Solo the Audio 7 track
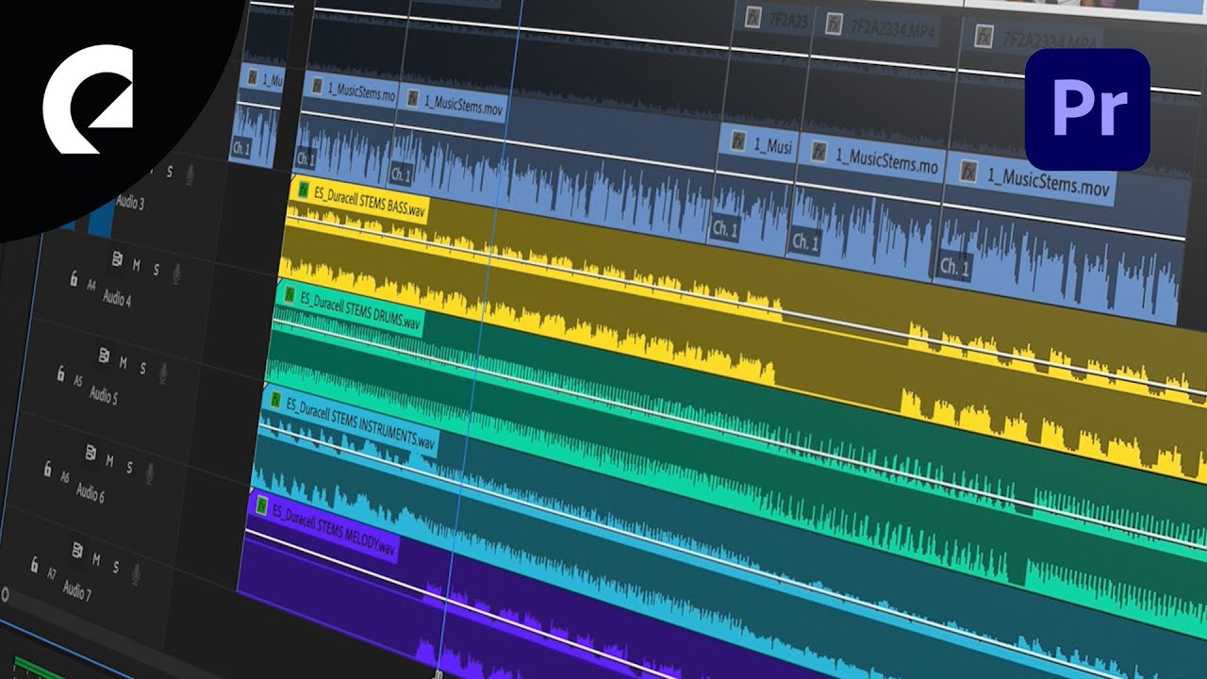This screenshot has width=1207, height=679. (x=116, y=567)
